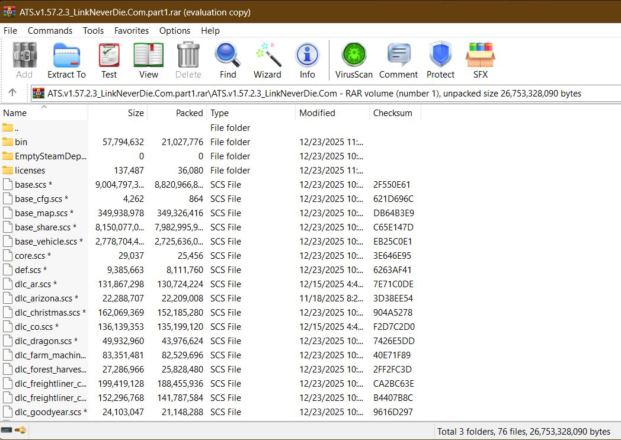Launch the Find search tool
Viewport: 621px width, 440px height.
coord(228,60)
